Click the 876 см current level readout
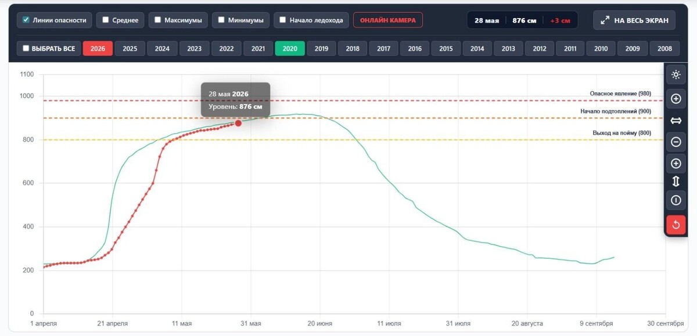697x336 pixels. click(524, 20)
